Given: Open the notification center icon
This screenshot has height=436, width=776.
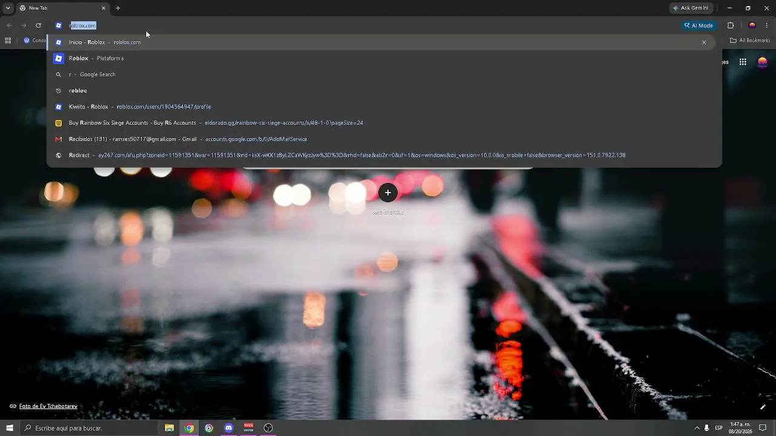Looking at the screenshot, I should point(763,428).
